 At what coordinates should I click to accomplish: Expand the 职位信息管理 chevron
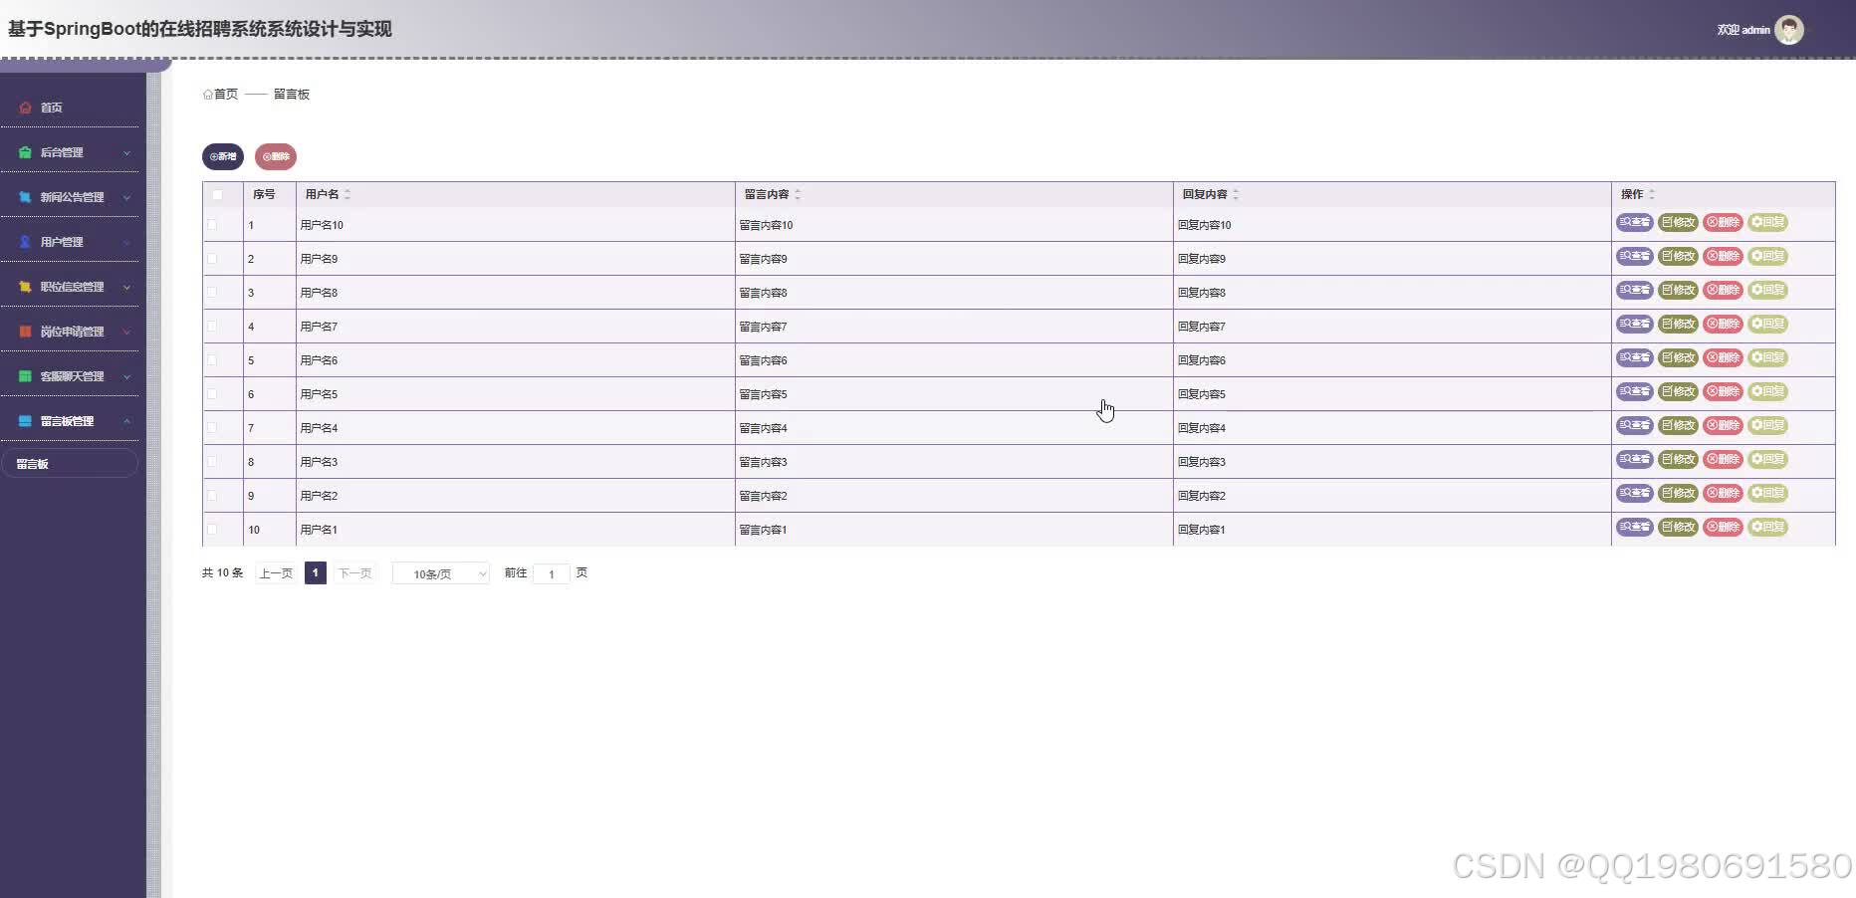click(126, 288)
